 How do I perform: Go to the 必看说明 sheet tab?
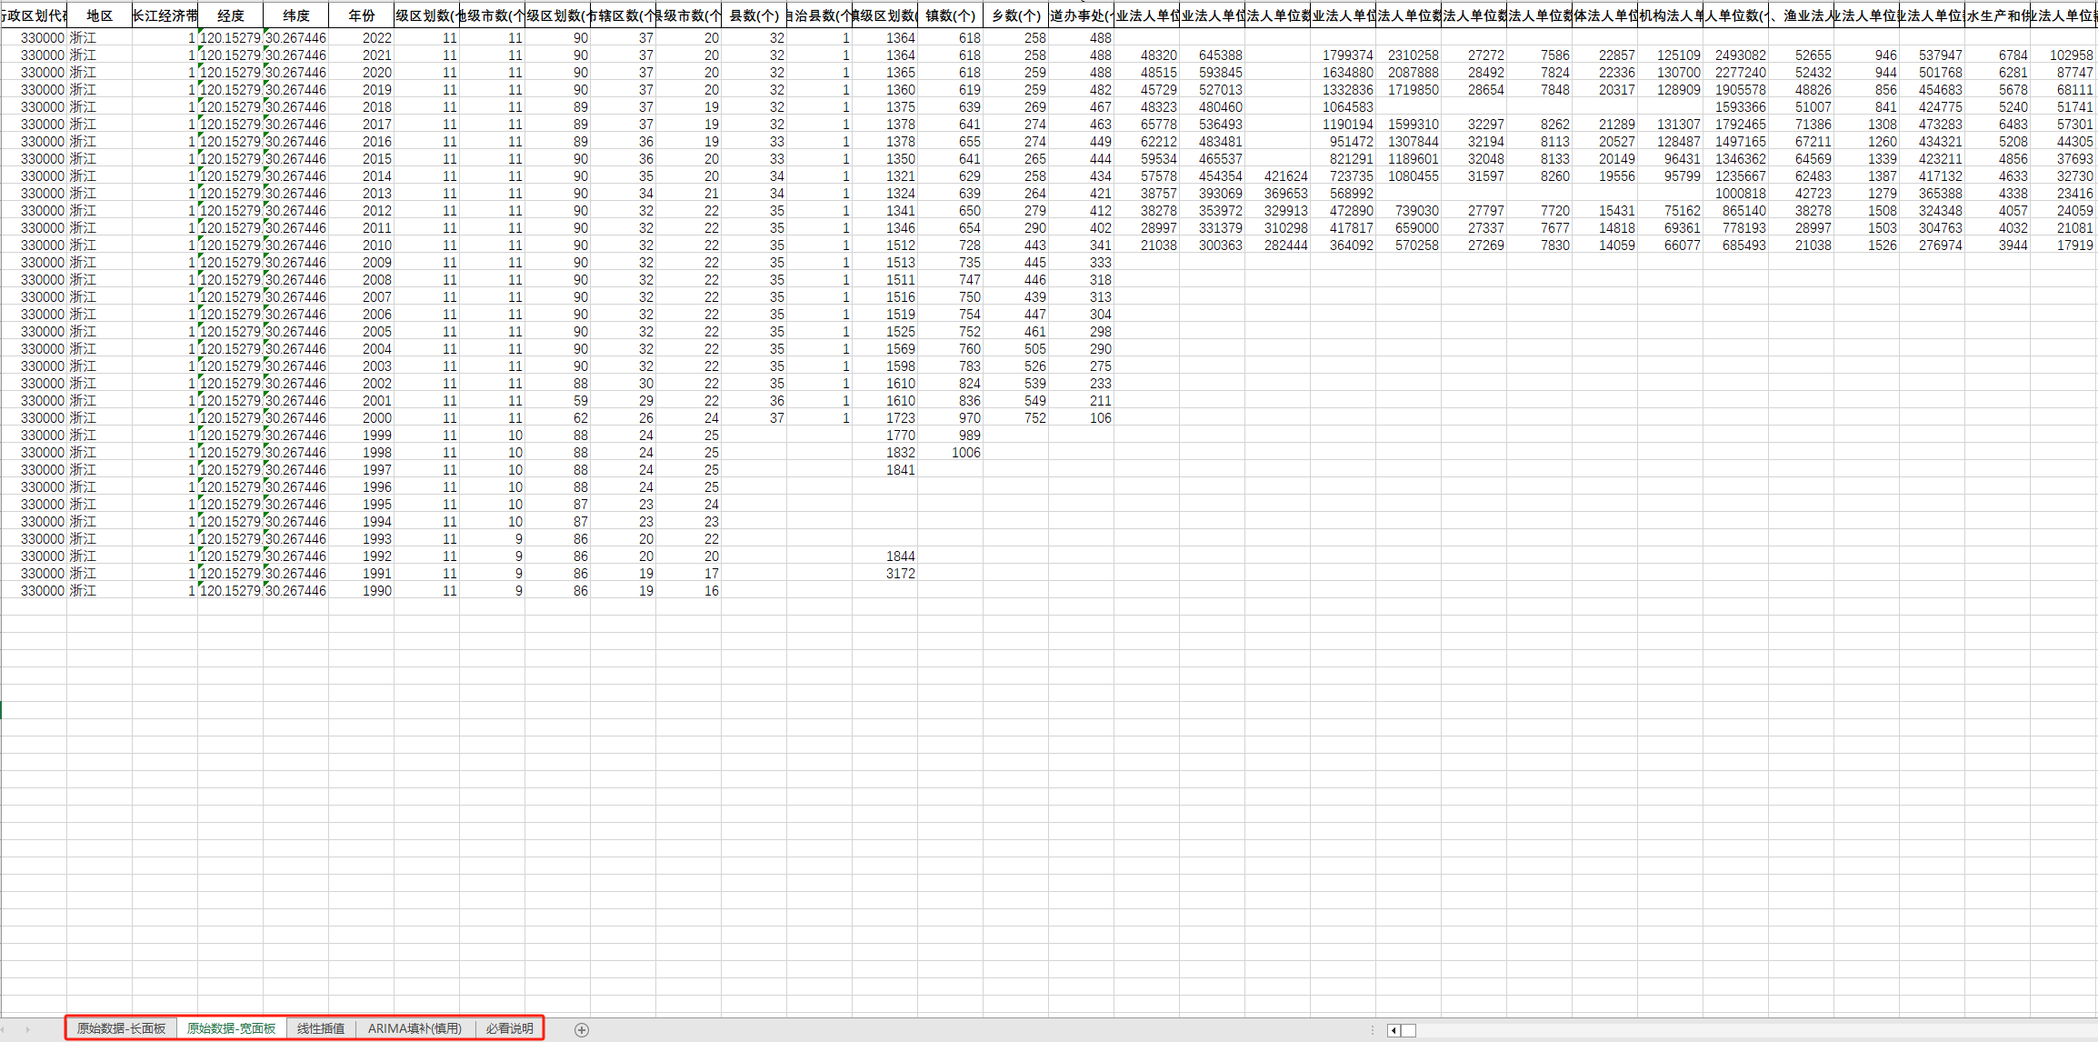(509, 1028)
